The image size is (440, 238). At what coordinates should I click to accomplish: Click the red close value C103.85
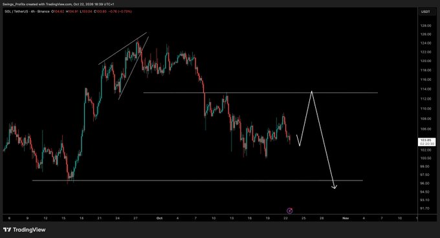pos(100,12)
